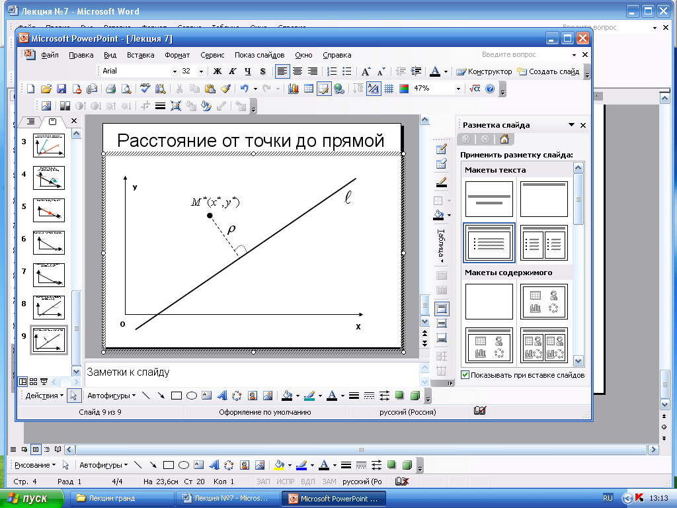Image resolution: width=677 pixels, height=508 pixels.
Task: Open Файл menu in PowerPoint
Action: point(50,55)
